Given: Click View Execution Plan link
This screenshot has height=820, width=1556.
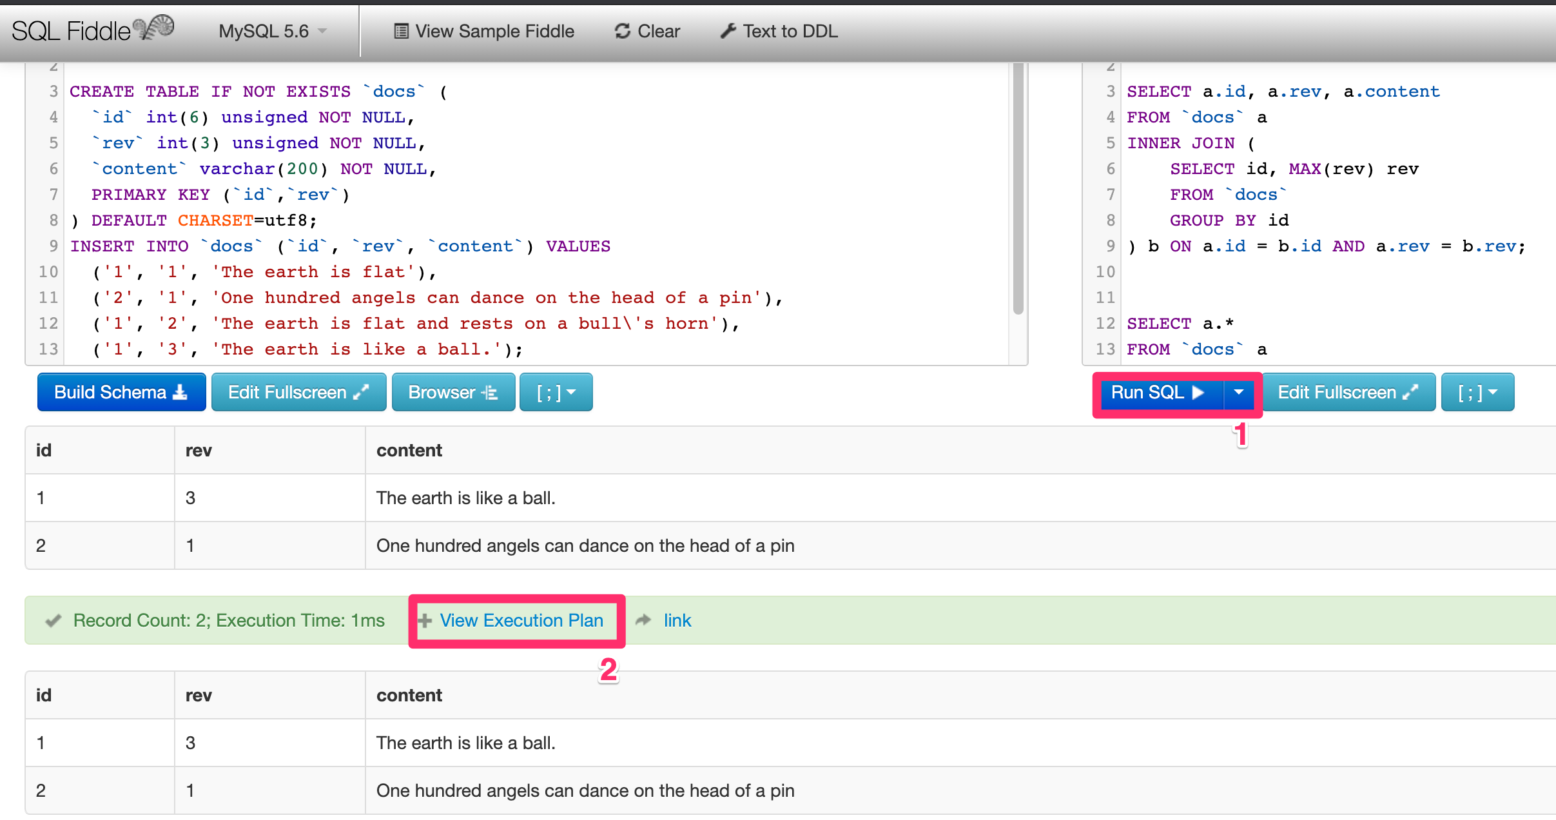Looking at the screenshot, I should pyautogui.click(x=521, y=620).
